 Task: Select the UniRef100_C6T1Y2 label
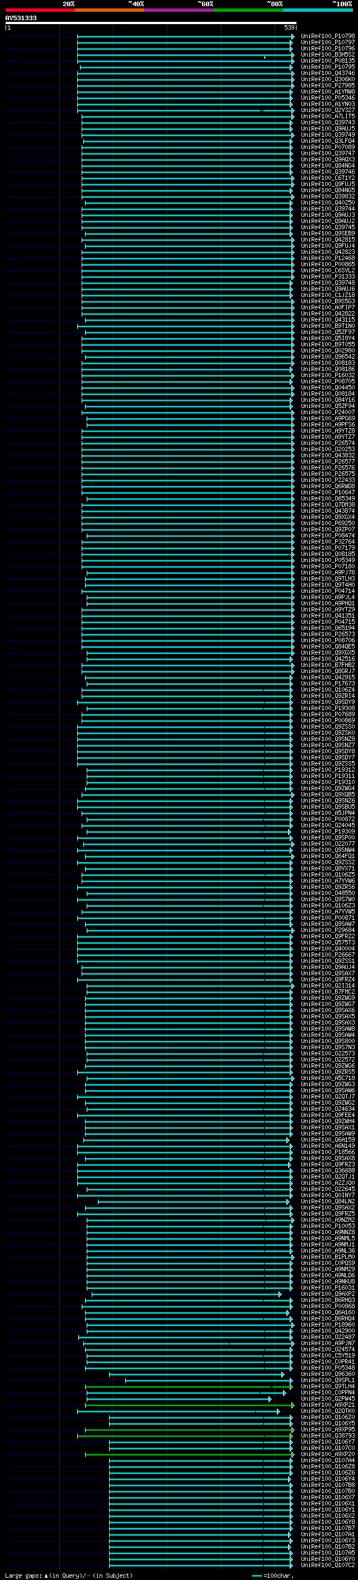[328, 178]
